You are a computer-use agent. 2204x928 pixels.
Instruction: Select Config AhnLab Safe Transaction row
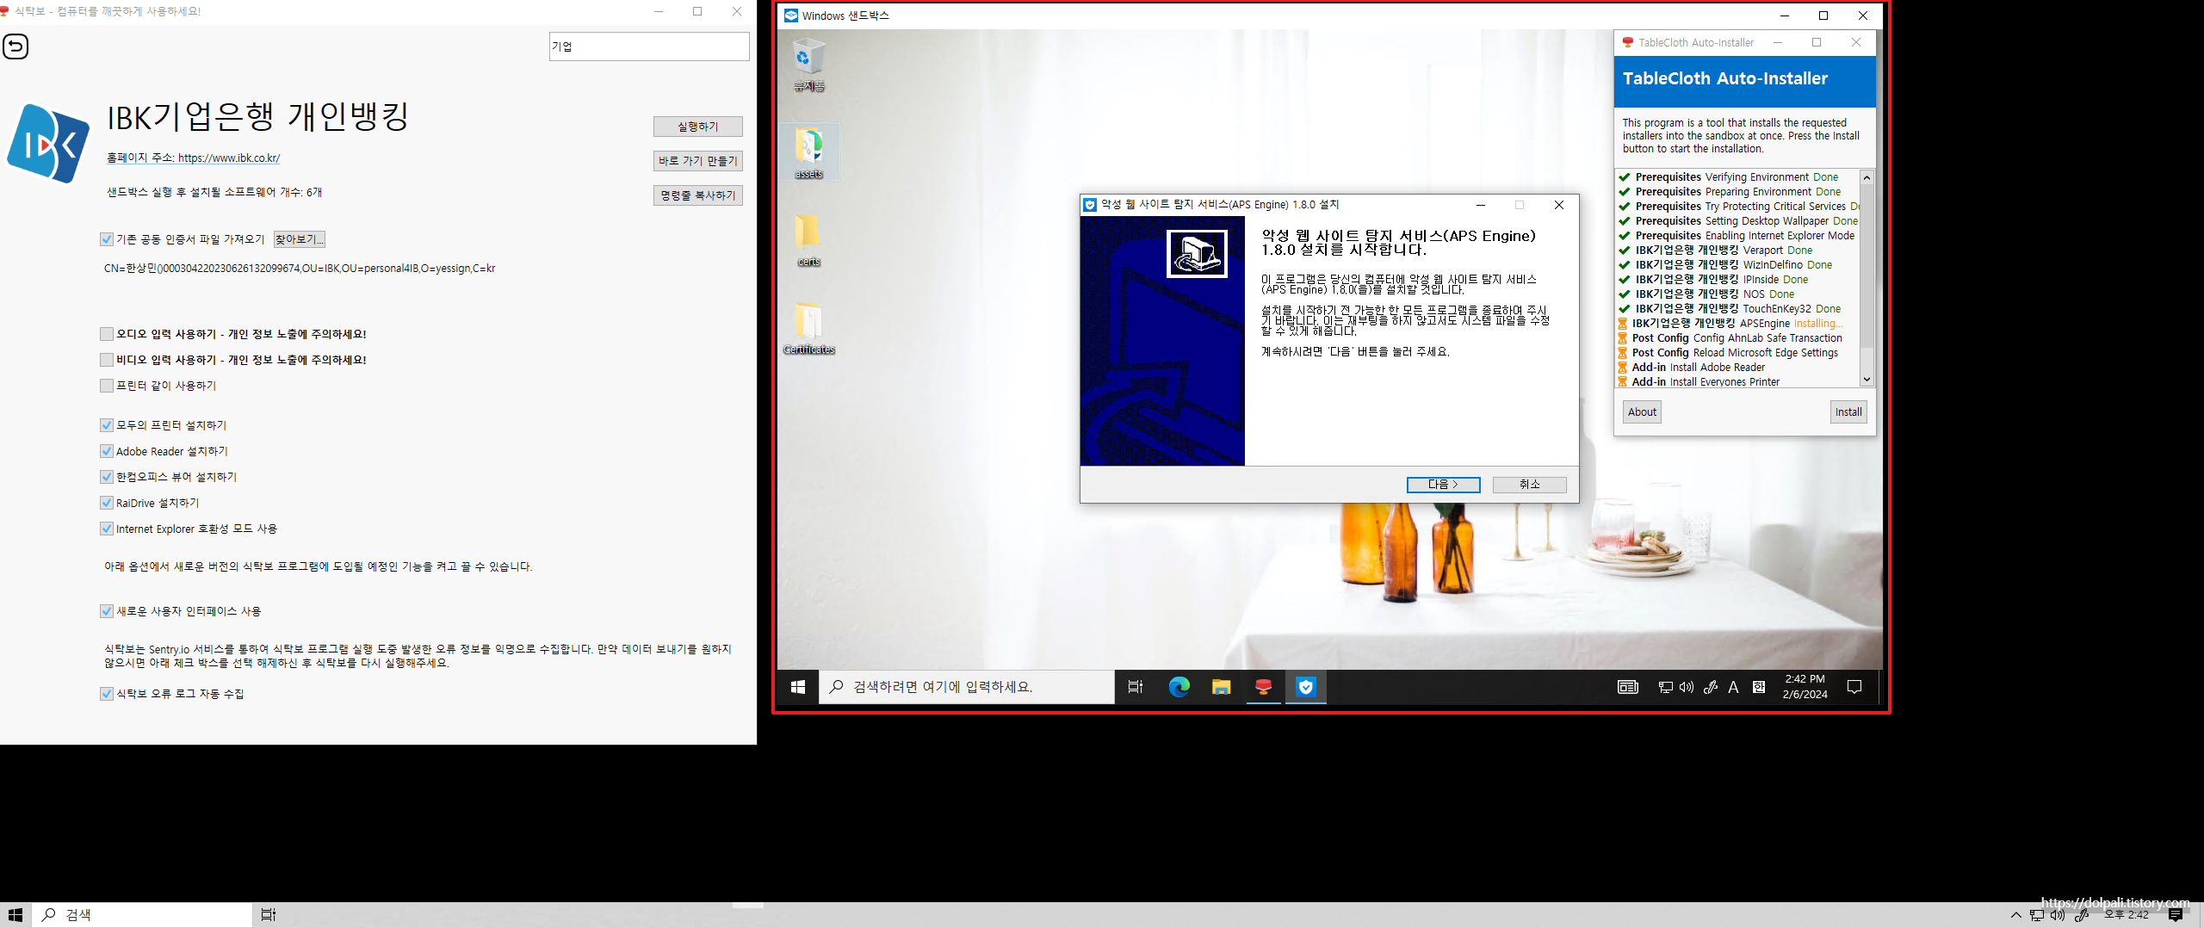(x=1737, y=338)
